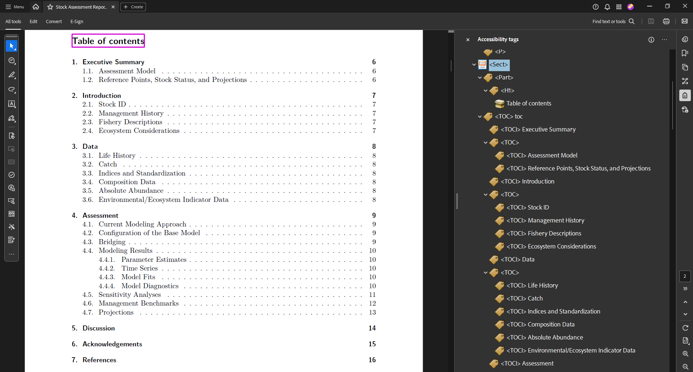Open the Bookmarks panel icon

[685, 53]
